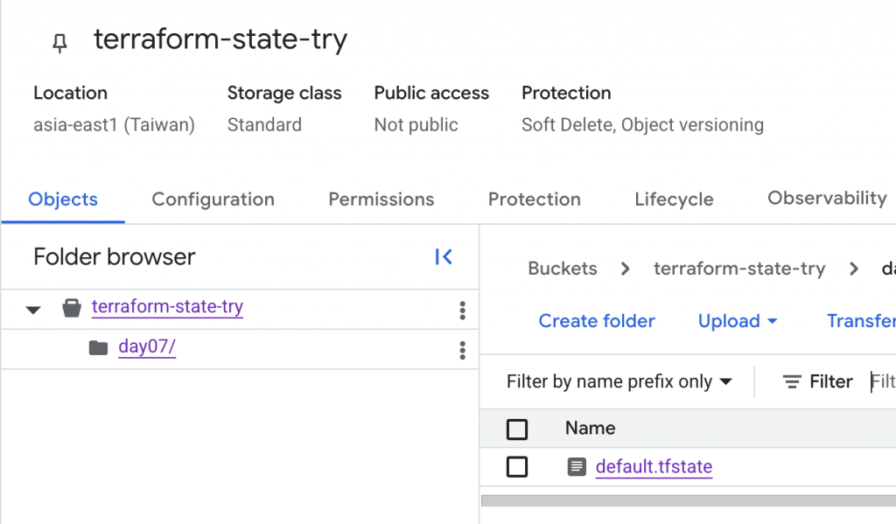The height and width of the screenshot is (524, 896).
Task: Toggle the select-all checkbox in header
Action: pos(517,429)
